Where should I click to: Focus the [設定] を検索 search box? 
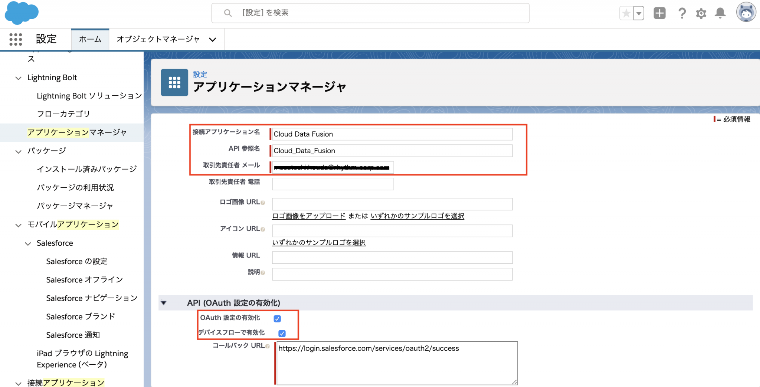(371, 13)
